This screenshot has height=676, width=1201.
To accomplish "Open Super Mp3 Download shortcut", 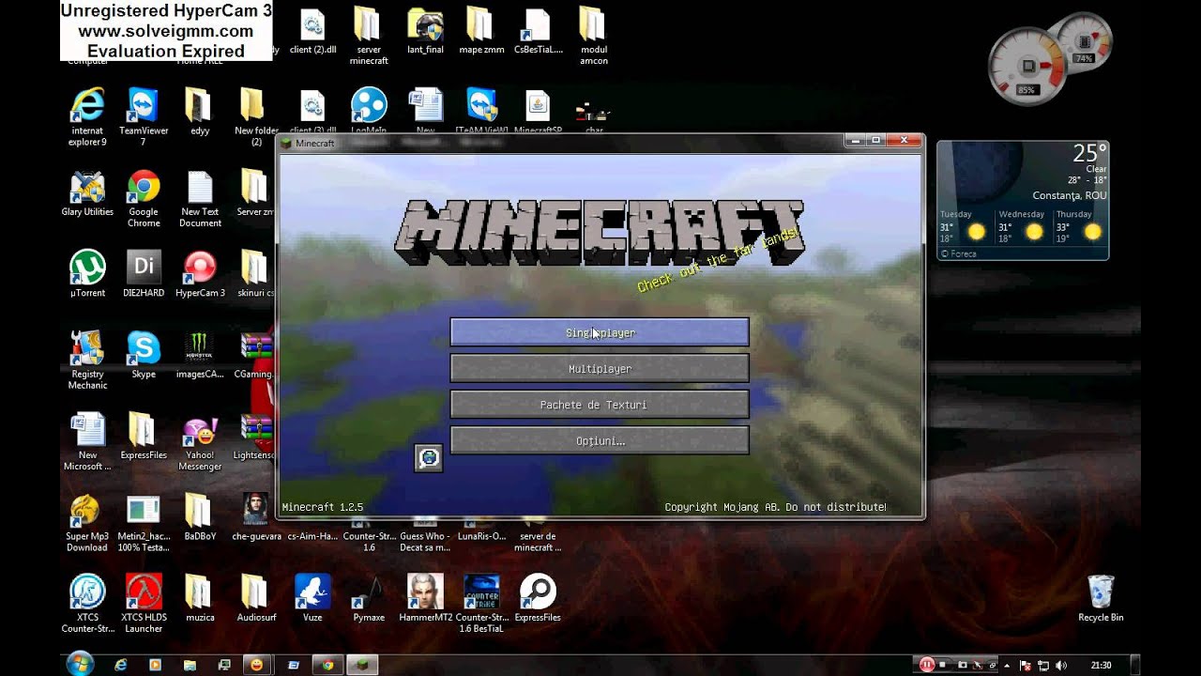I will [x=87, y=522].
